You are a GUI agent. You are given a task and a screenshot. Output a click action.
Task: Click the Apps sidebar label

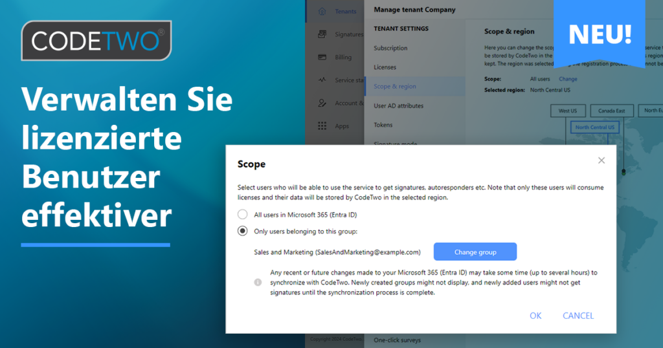342,126
